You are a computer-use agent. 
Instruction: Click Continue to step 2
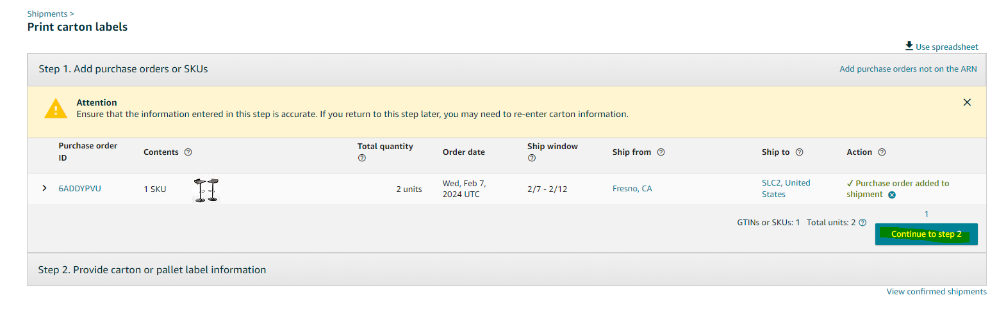coord(927,234)
